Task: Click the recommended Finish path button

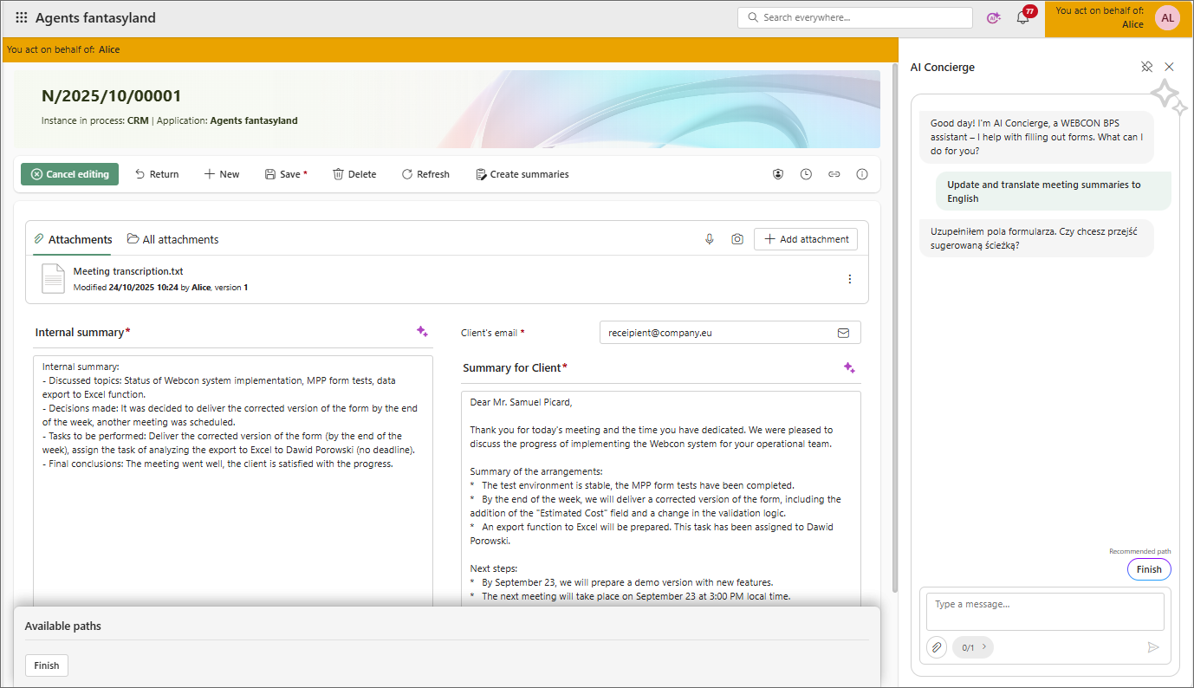Action: [x=1149, y=569]
